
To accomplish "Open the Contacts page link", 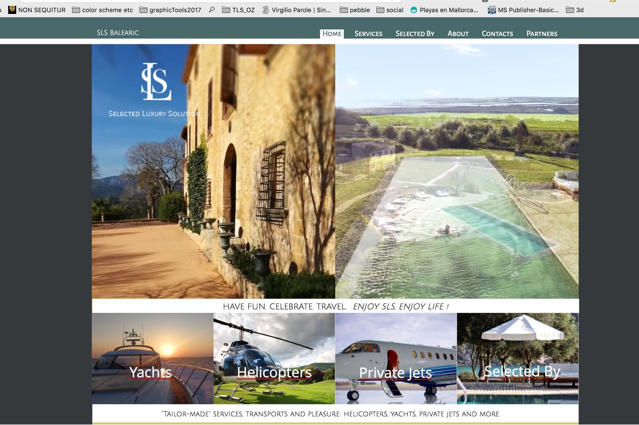I will (x=497, y=34).
